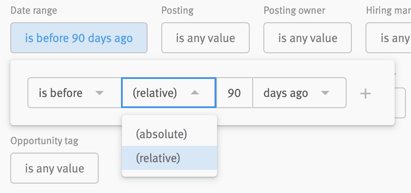Click the "Hiring manager" filter label
This screenshot has width=411, height=193.
click(x=388, y=10)
